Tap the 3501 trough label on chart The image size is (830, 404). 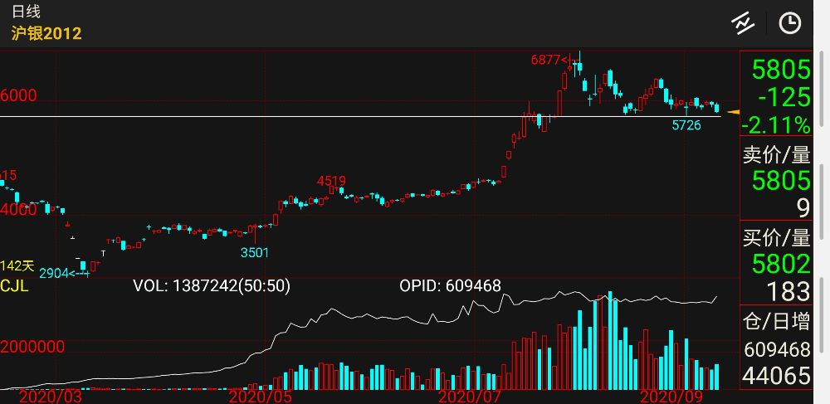[255, 251]
